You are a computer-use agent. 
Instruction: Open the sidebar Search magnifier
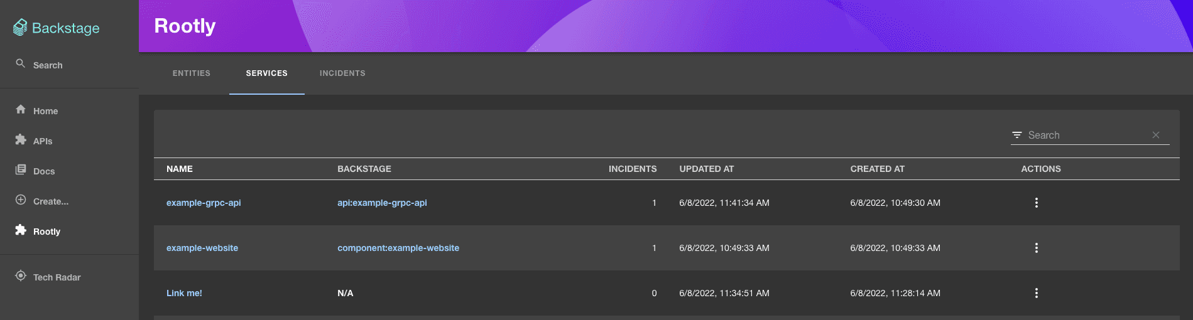pyautogui.click(x=21, y=63)
